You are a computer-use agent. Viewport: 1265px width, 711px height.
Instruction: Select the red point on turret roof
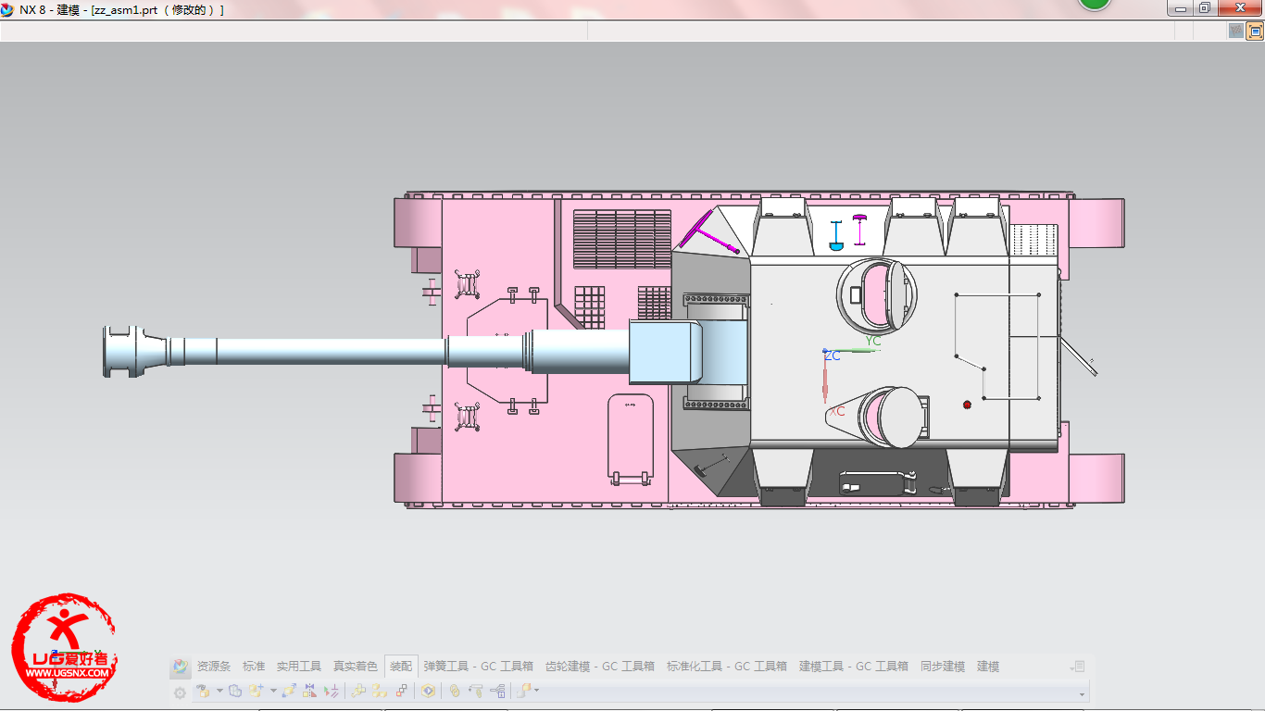967,405
